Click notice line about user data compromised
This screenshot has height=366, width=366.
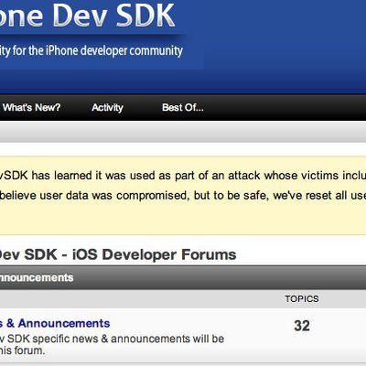coord(183,196)
